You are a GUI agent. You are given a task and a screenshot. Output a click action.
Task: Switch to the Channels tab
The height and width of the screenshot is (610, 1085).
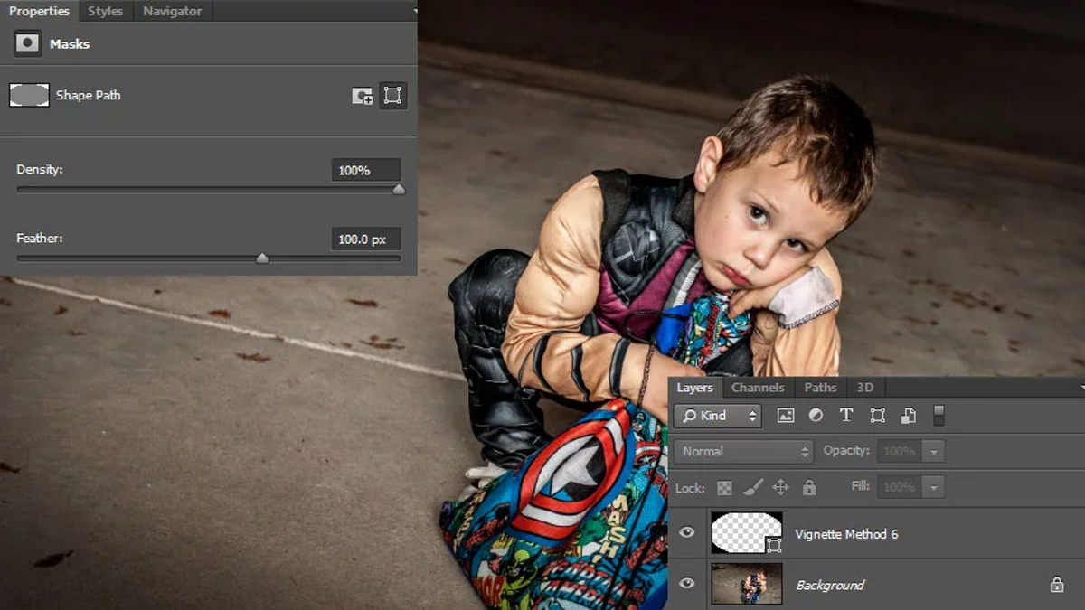tap(758, 388)
